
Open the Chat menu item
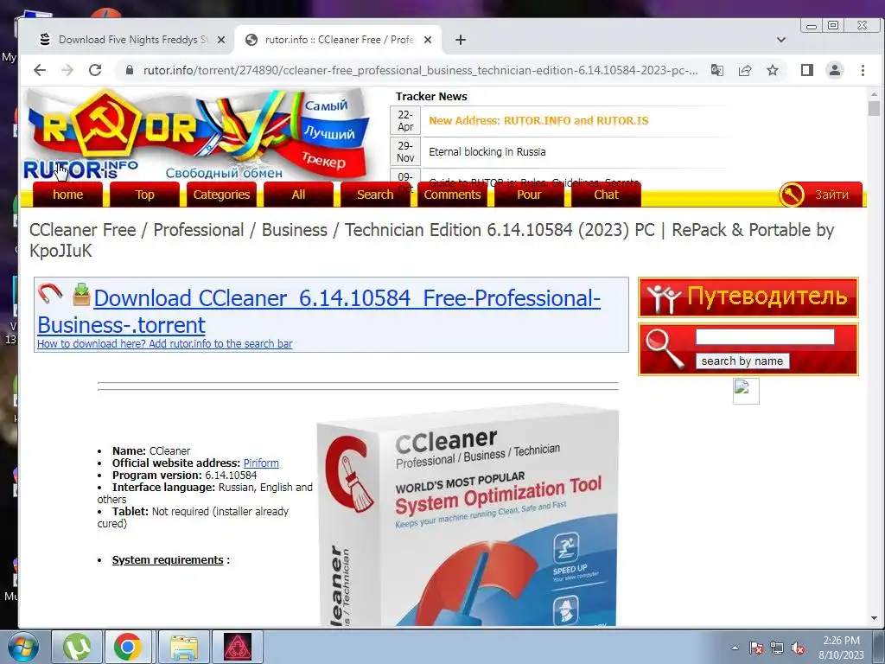(606, 195)
